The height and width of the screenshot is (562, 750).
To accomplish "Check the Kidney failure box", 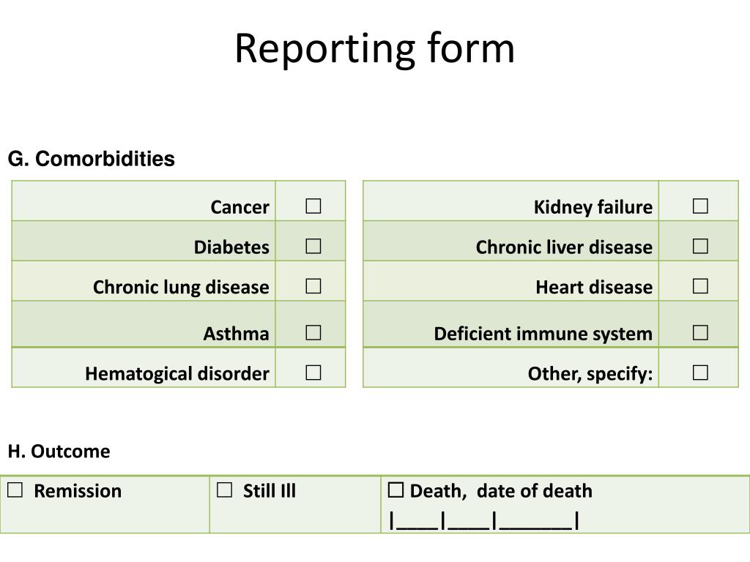I will point(700,206).
